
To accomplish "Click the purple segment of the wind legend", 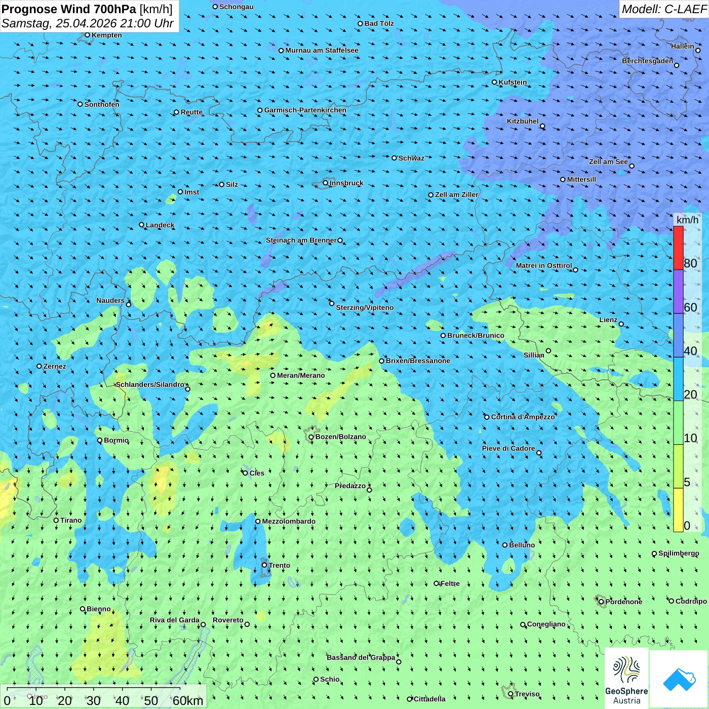I will 678,292.
